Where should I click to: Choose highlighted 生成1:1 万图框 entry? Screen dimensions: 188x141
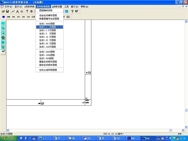pos(50,27)
